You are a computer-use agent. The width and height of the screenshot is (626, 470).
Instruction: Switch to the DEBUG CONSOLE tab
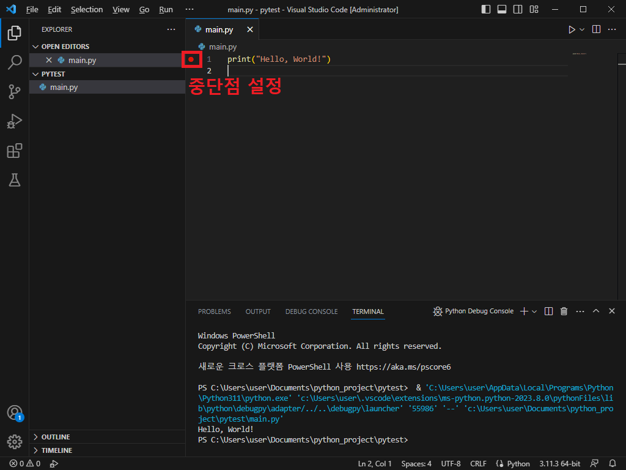(x=311, y=311)
